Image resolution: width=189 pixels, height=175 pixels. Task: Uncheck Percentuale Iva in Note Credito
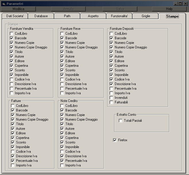click(x=62, y=161)
